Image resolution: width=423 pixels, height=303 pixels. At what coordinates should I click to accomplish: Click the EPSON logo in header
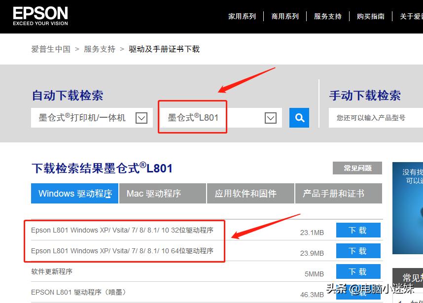click(40, 16)
